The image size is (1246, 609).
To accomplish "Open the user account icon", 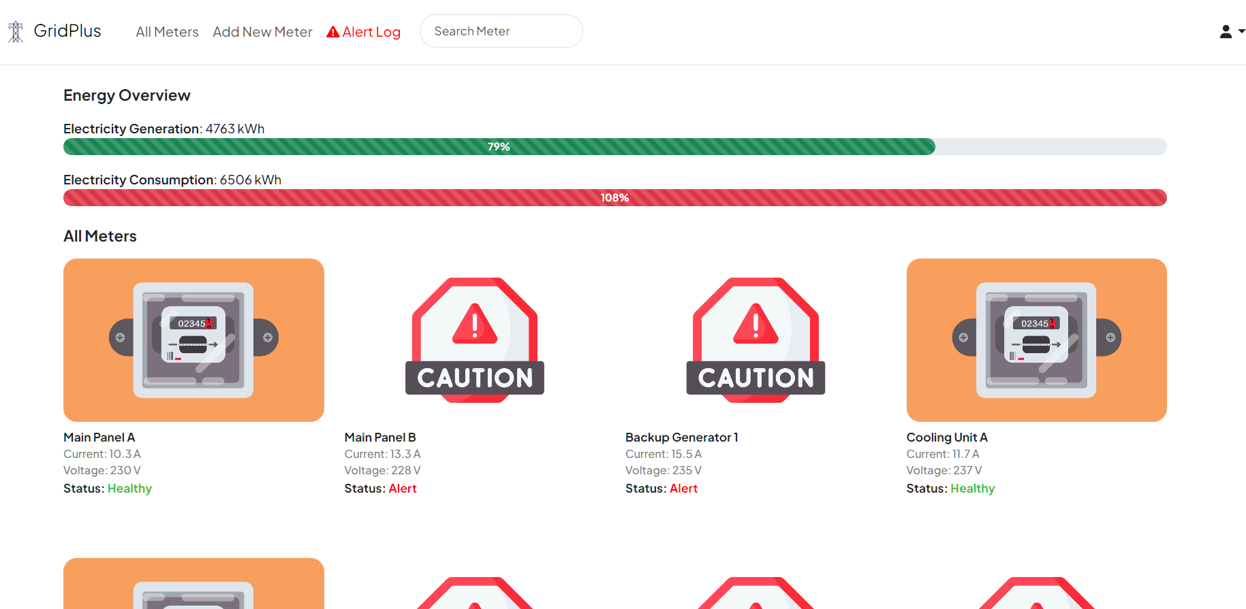I will tap(1226, 32).
